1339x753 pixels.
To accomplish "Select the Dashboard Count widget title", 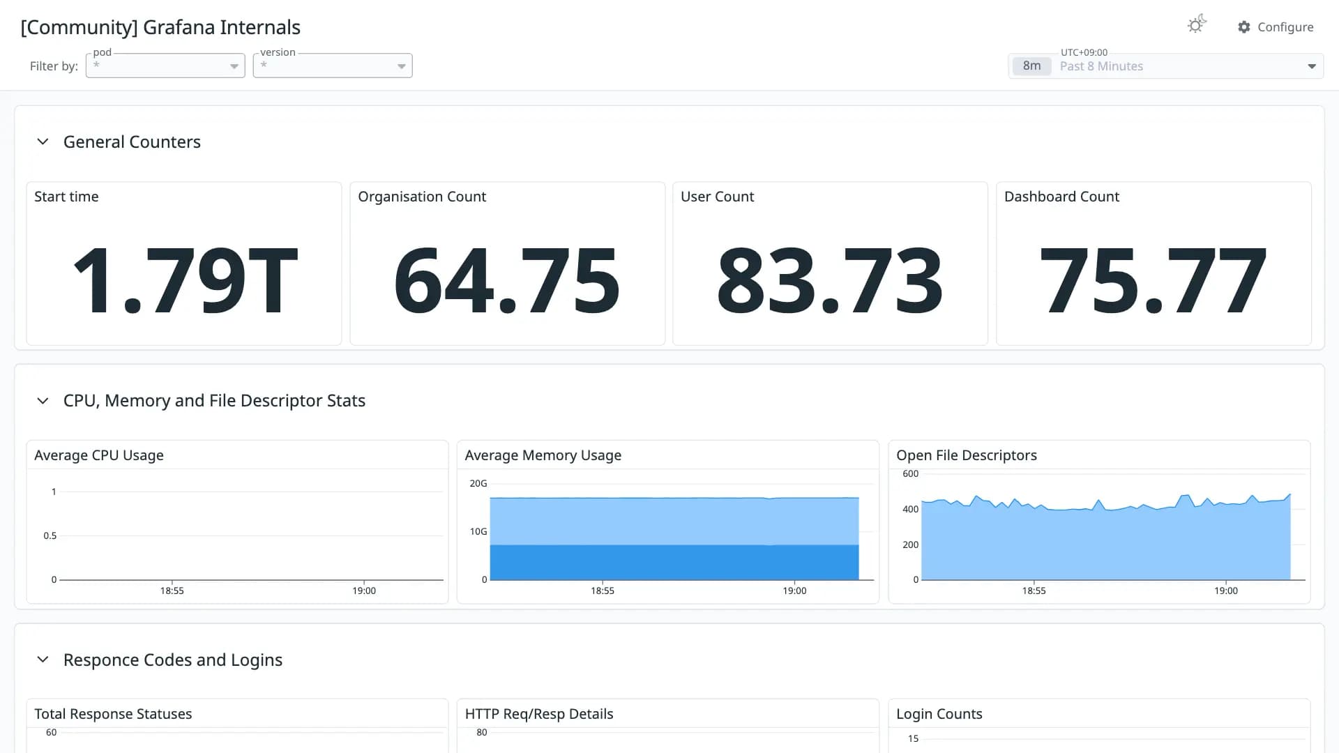I will (x=1061, y=197).
